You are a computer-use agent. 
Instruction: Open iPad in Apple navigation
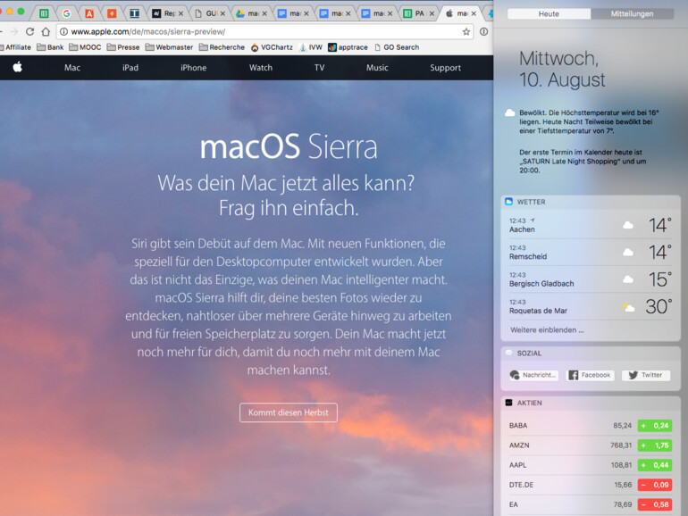[x=130, y=68]
